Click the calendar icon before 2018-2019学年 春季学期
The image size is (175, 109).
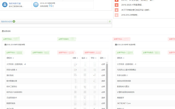click(5, 45)
